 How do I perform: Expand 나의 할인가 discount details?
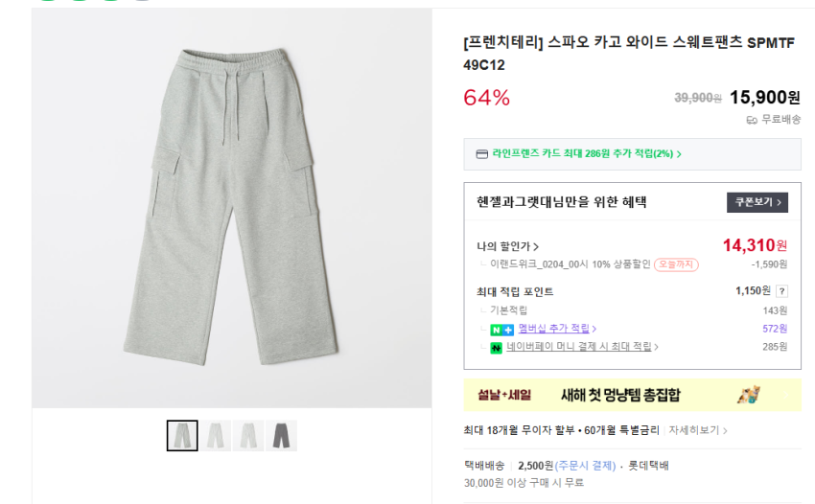[507, 246]
